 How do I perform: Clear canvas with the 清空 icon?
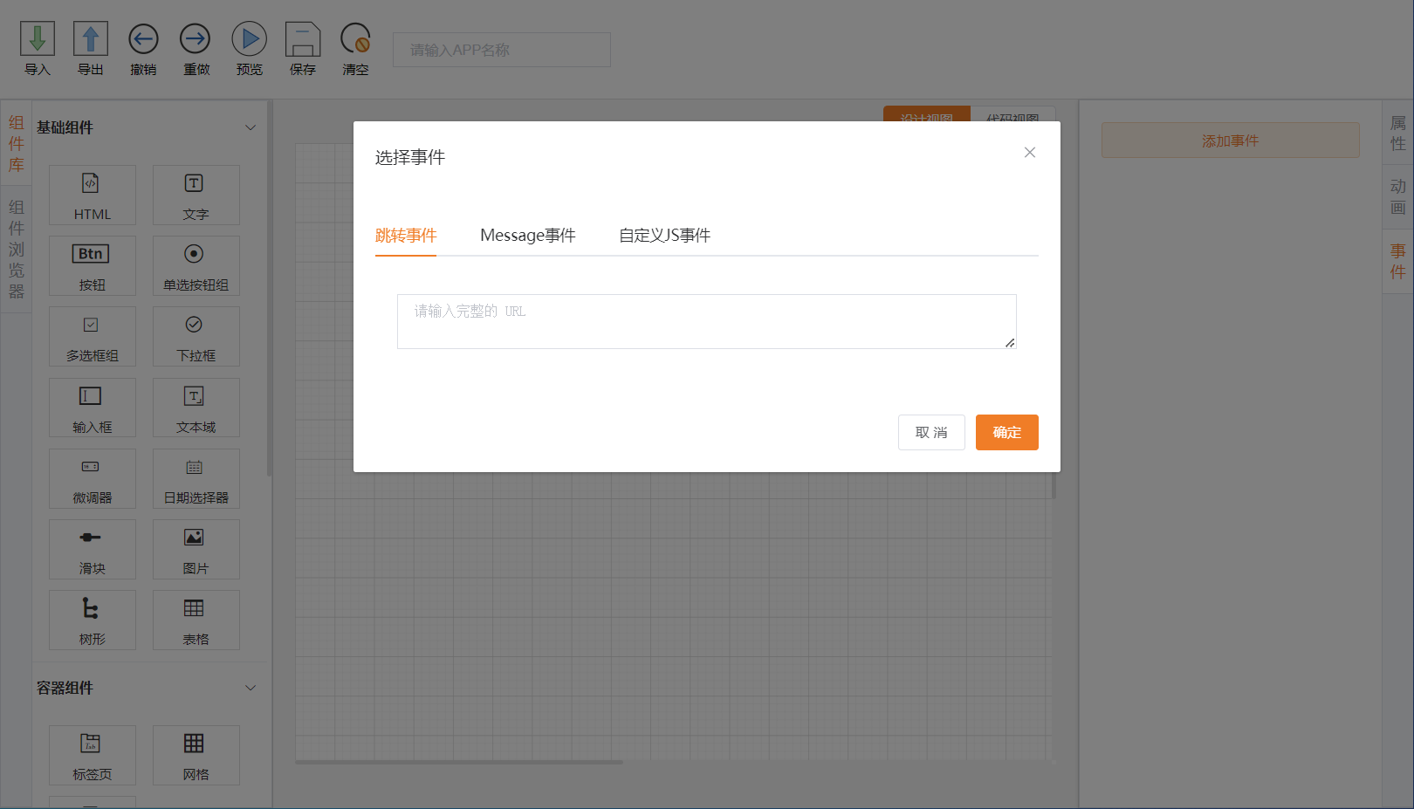coord(355,39)
